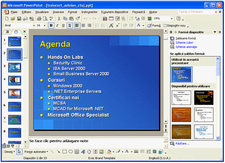The width and height of the screenshot is (225, 163).
Task: Toggle Italic formatting button
Action: (x=57, y=26)
